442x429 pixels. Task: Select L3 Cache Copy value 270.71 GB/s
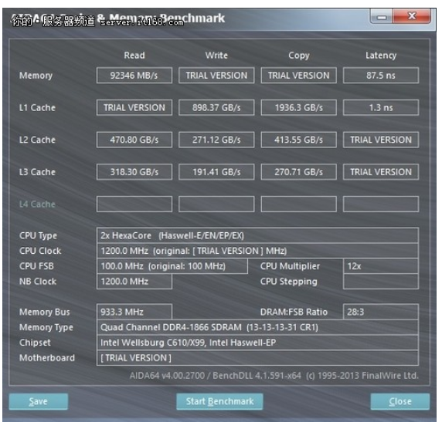(x=299, y=172)
